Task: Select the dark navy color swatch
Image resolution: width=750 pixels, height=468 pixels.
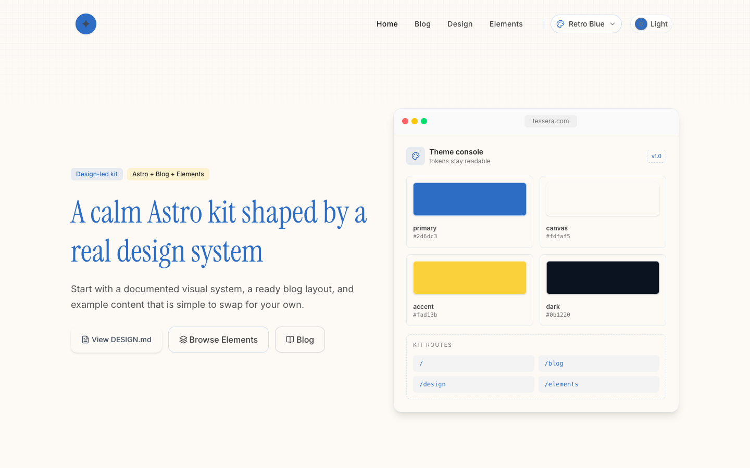Action: pos(603,278)
